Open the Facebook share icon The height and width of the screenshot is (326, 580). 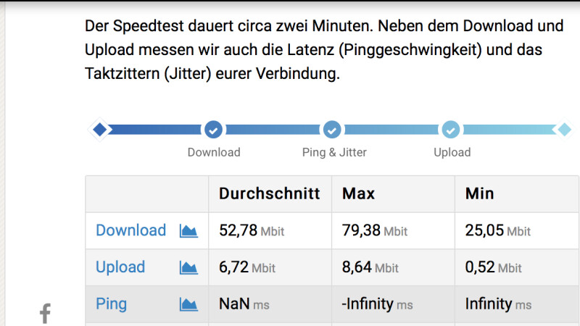[45, 314]
